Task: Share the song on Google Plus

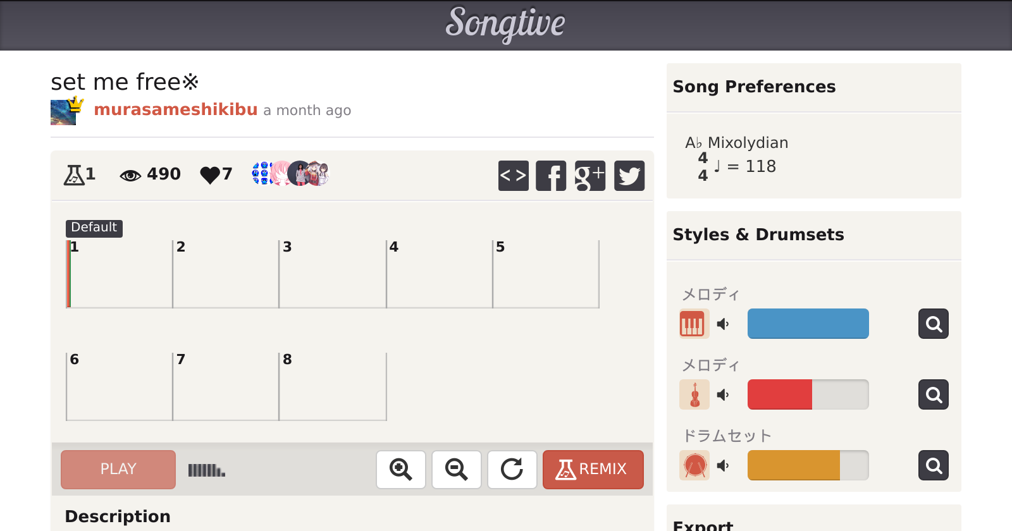Action: [x=590, y=176]
